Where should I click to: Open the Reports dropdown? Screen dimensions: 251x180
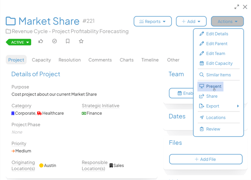pyautogui.click(x=153, y=21)
